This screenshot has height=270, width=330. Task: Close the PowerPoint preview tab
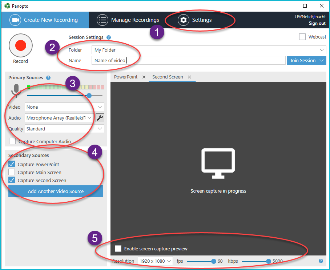pyautogui.click(x=144, y=77)
